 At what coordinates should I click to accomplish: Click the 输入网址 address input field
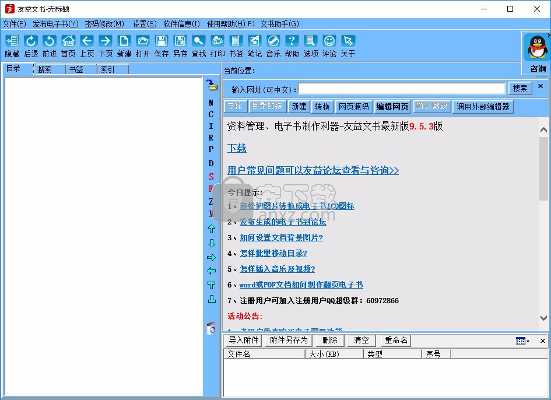401,89
